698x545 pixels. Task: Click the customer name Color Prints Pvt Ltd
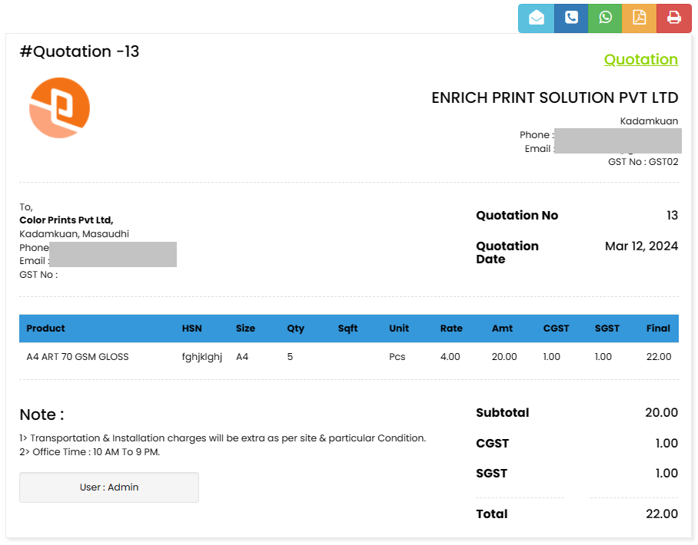click(66, 220)
